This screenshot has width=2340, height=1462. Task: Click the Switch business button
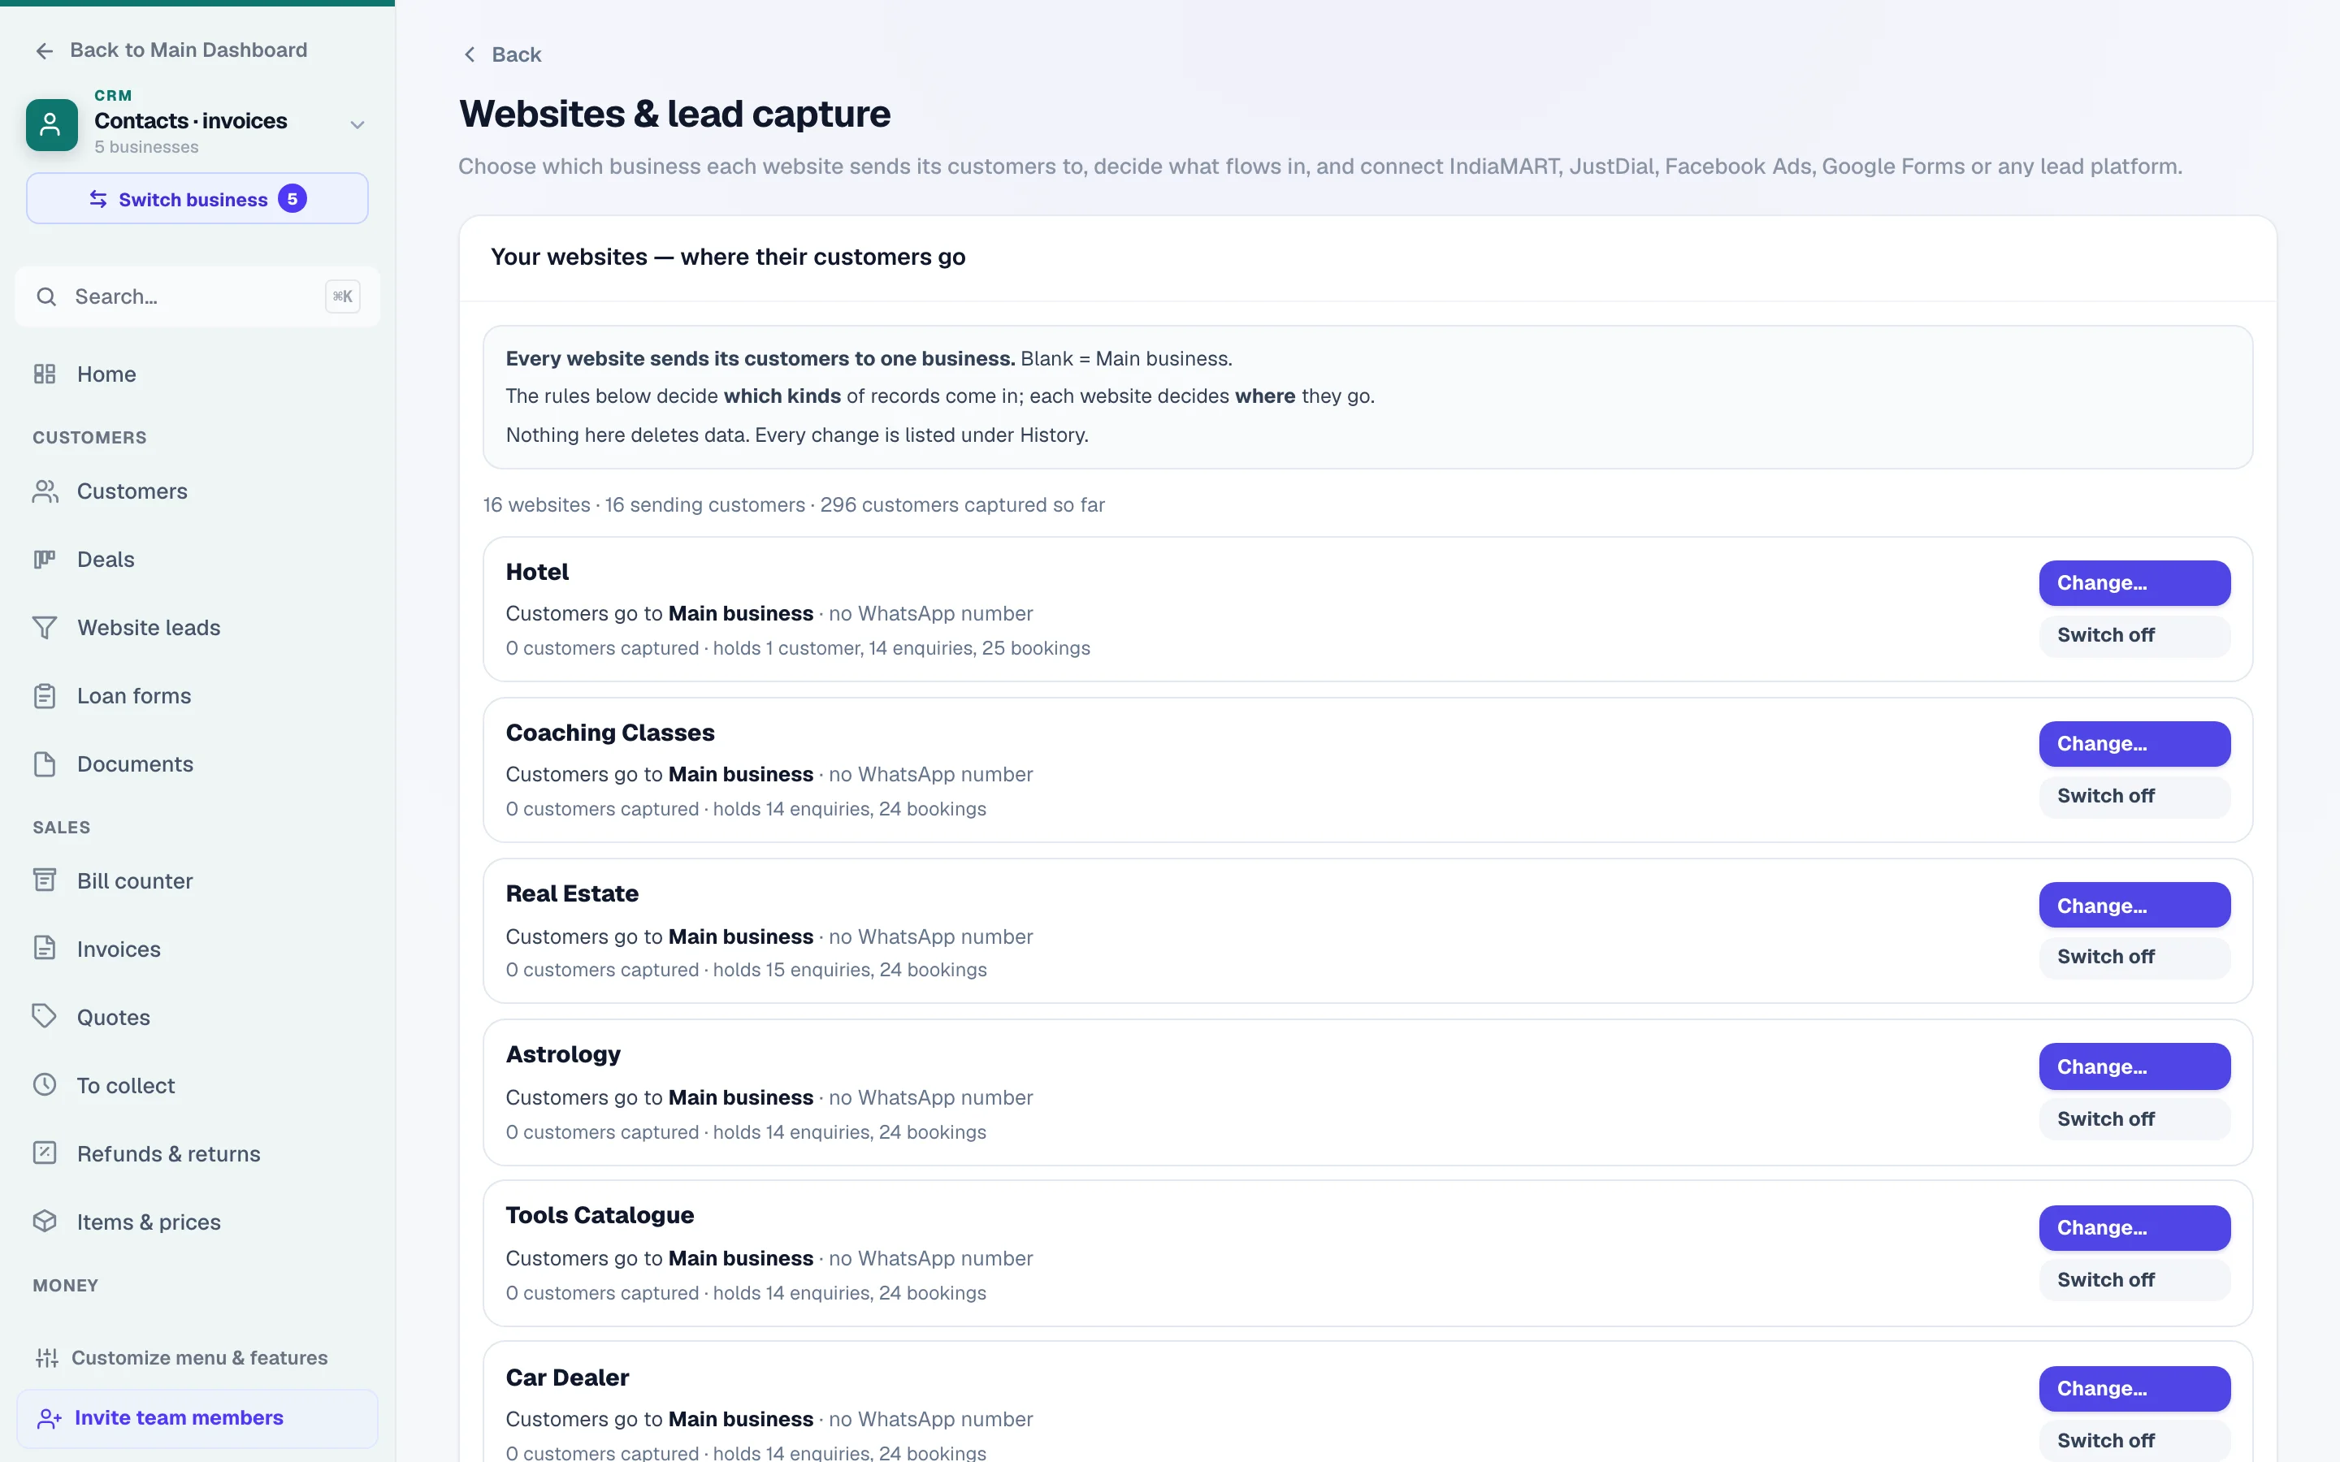click(x=197, y=198)
